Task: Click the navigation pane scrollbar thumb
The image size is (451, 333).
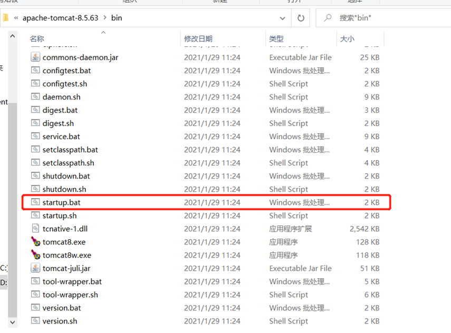Action: [12, 209]
